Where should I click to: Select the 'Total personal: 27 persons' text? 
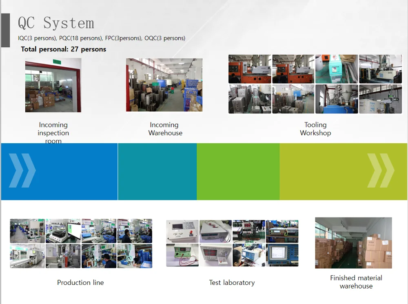coord(64,49)
